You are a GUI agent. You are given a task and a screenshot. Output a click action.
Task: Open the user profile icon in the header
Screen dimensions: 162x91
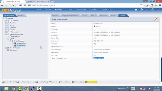147,9
